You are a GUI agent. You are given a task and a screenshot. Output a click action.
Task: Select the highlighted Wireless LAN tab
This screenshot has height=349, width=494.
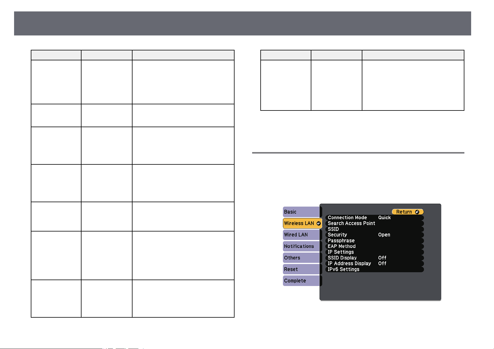(x=302, y=223)
